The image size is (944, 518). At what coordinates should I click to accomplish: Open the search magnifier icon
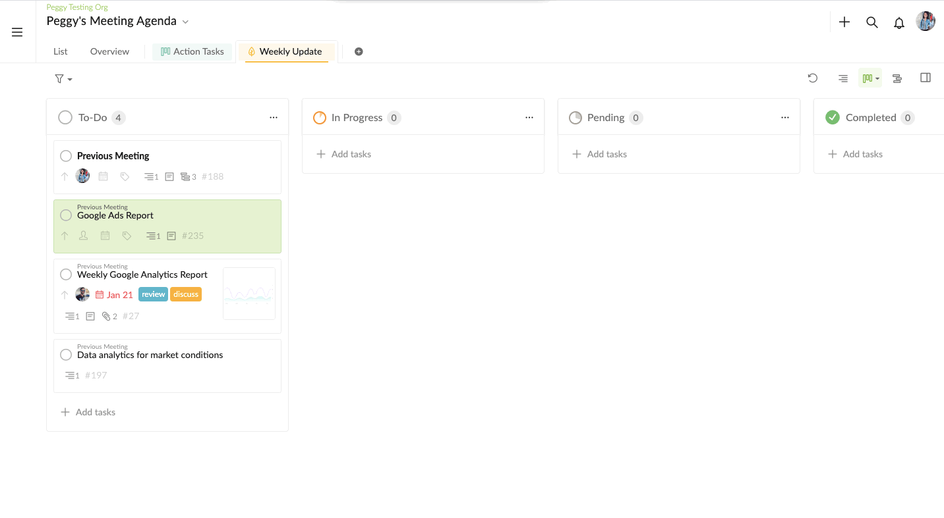click(872, 22)
